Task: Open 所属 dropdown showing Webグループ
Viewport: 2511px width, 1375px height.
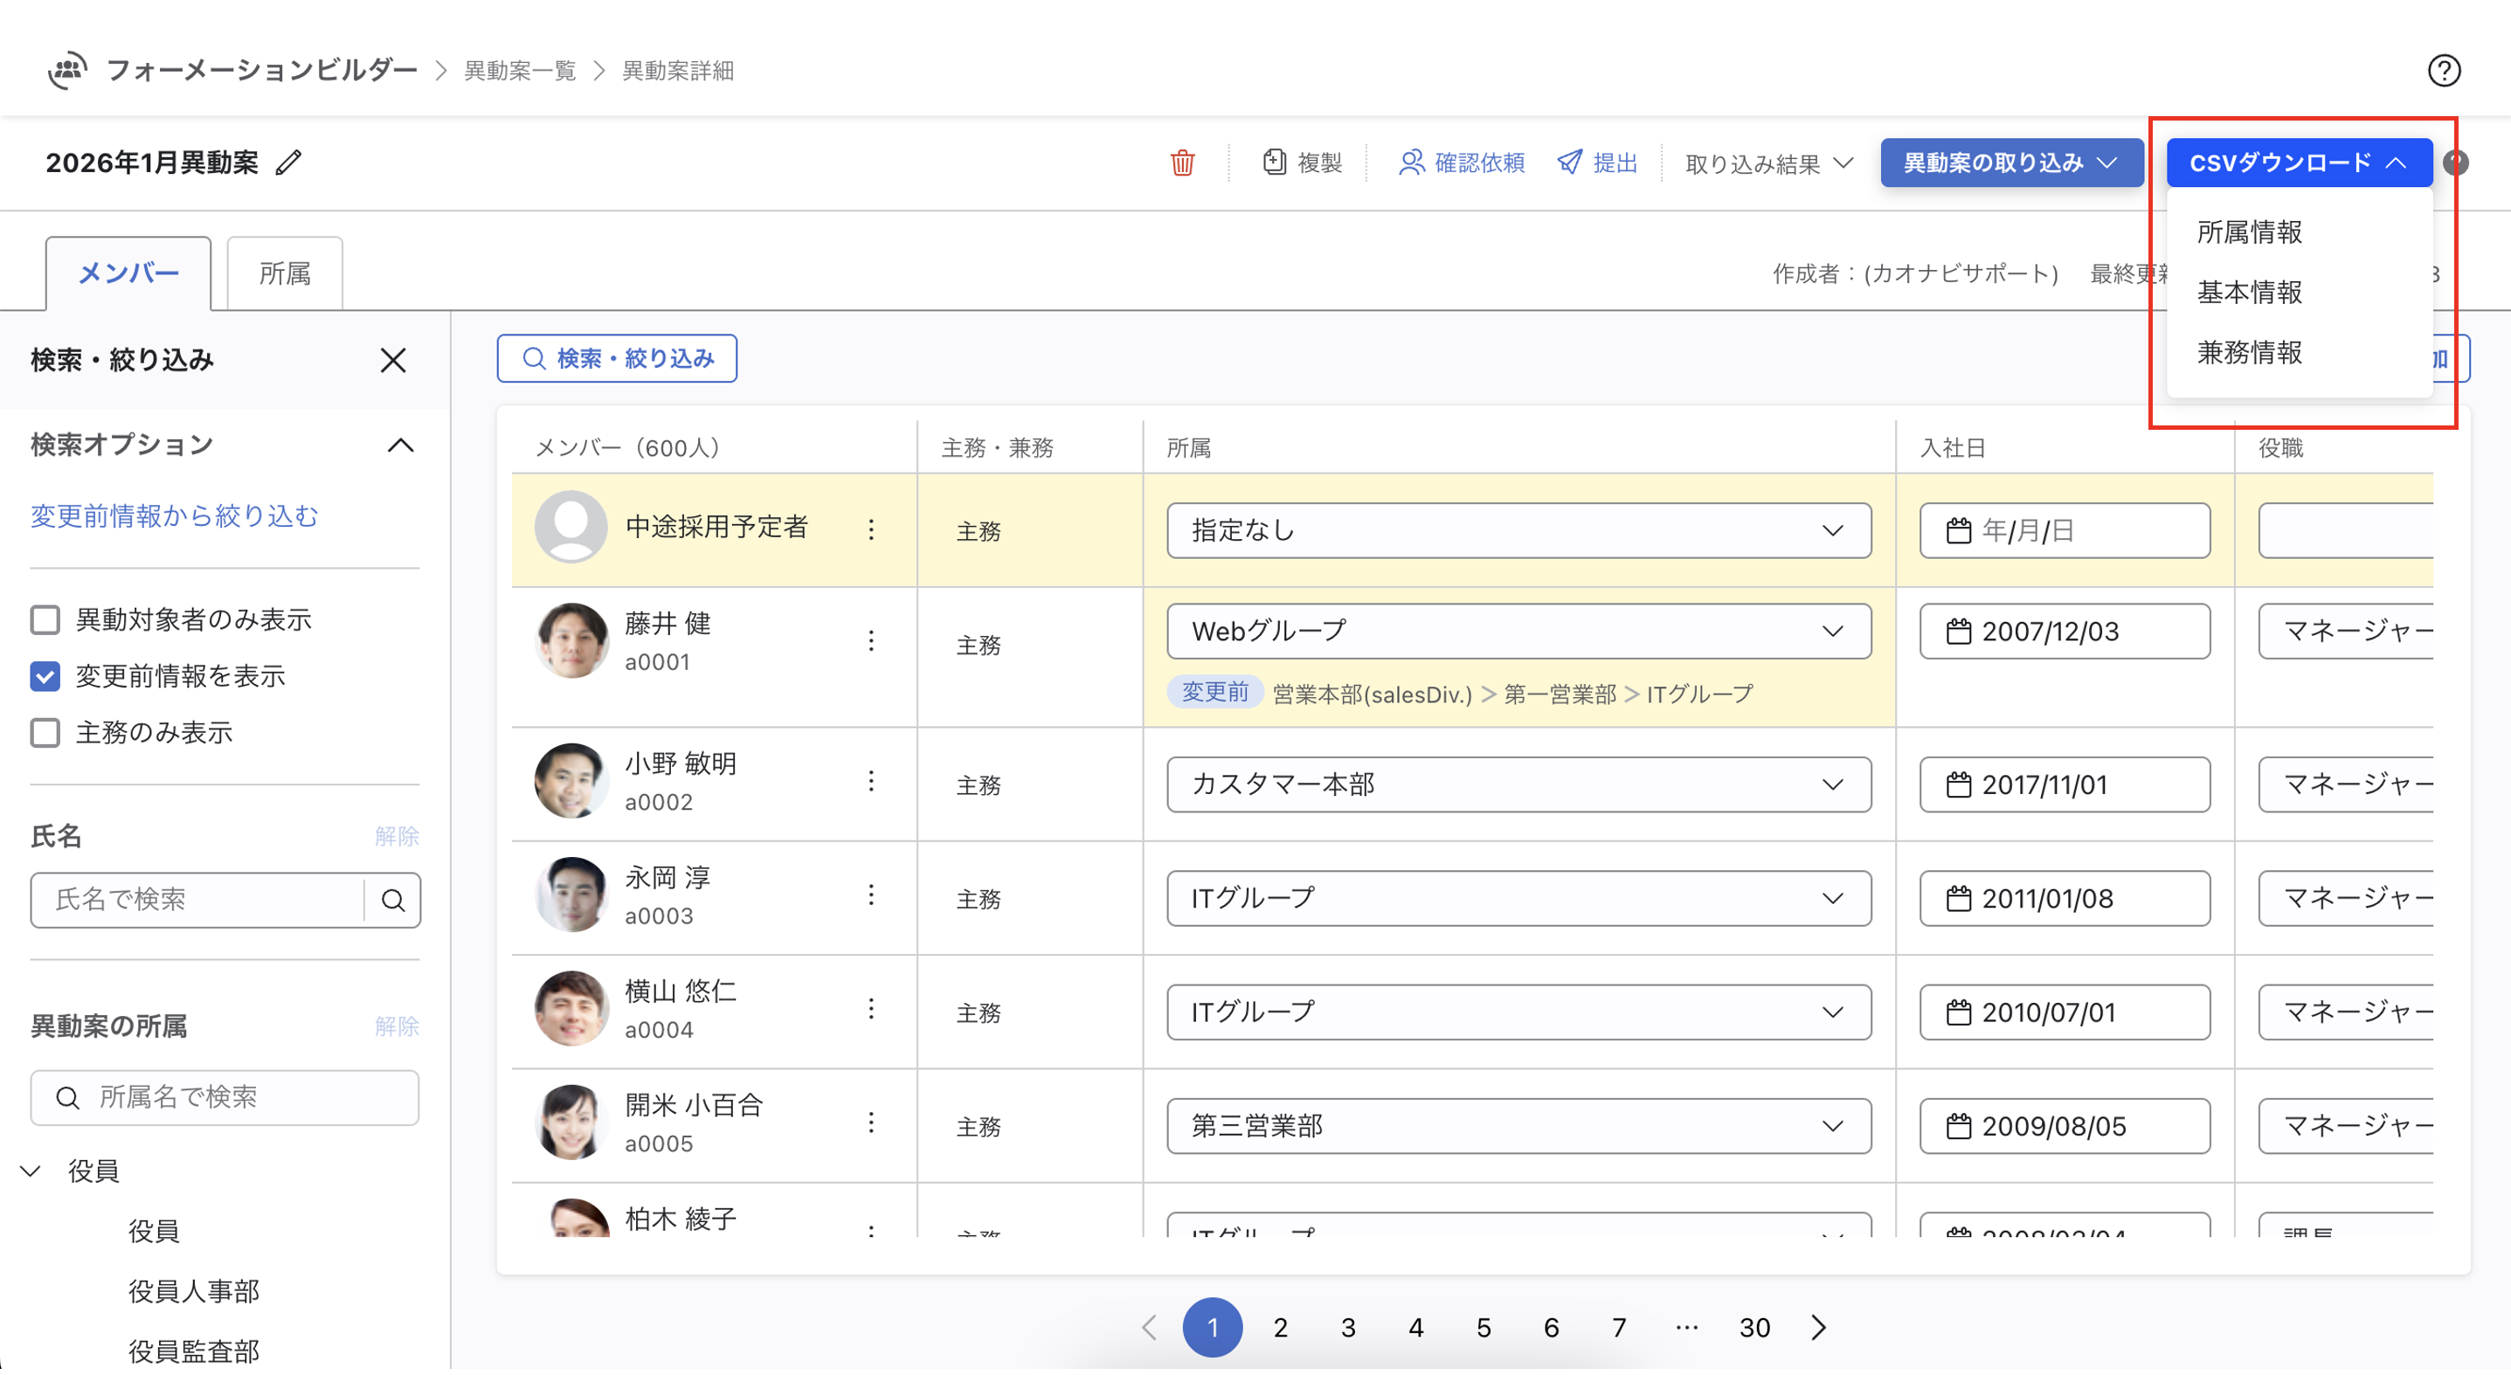Action: 1518,632
